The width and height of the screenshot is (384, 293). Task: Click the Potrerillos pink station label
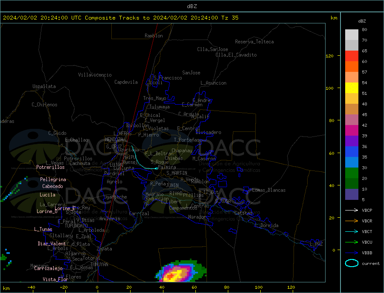50,167
